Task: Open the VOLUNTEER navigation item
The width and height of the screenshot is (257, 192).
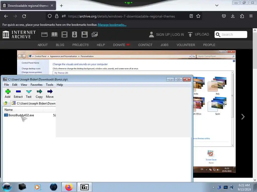Action: (x=186, y=45)
